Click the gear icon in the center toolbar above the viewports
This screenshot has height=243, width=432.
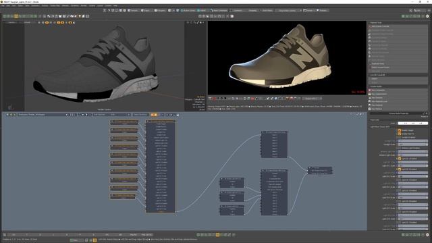click(232, 16)
